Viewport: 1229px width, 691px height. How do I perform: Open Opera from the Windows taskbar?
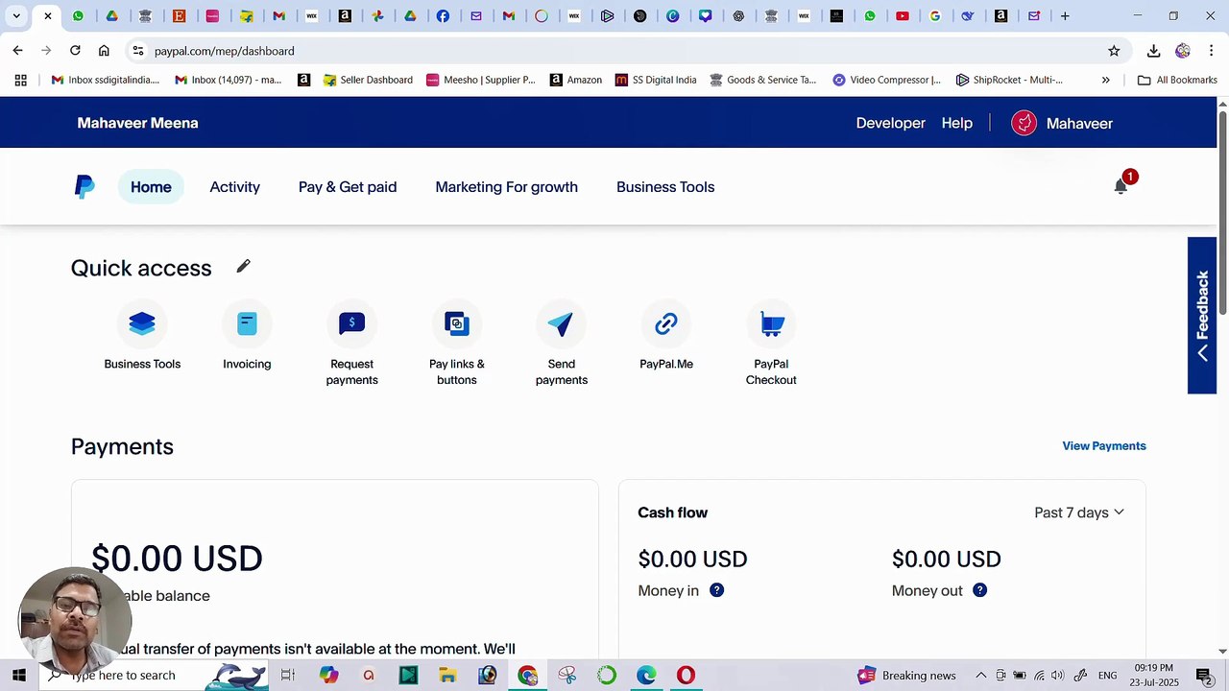[686, 676]
